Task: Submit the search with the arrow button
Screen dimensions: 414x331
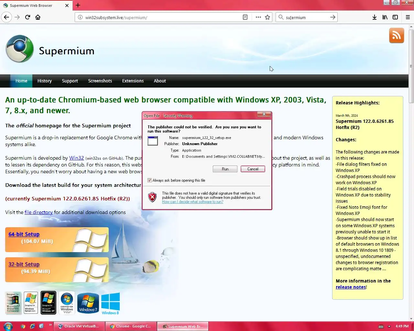Action: click(332, 17)
